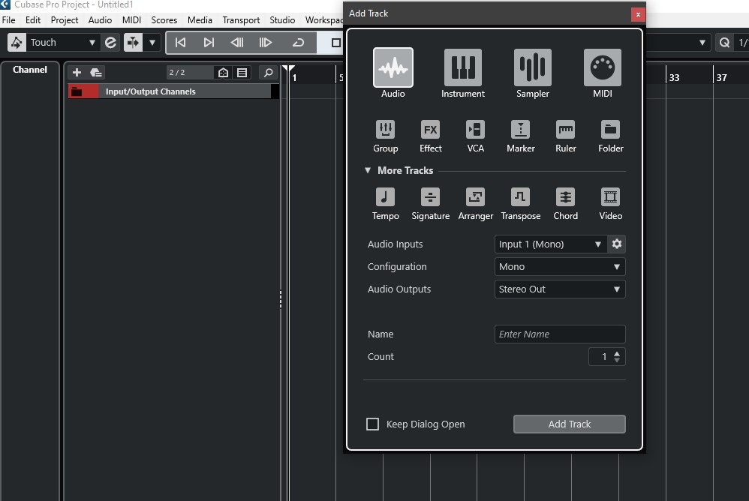This screenshot has width=749, height=501.
Task: Open the Project menu
Action: [65, 20]
